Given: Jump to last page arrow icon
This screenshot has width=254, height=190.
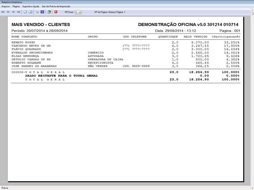Looking at the screenshot, I should pyautogui.click(x=18, y=12).
